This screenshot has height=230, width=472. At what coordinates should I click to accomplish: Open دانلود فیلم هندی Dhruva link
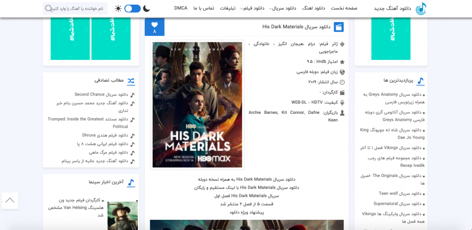105,135
